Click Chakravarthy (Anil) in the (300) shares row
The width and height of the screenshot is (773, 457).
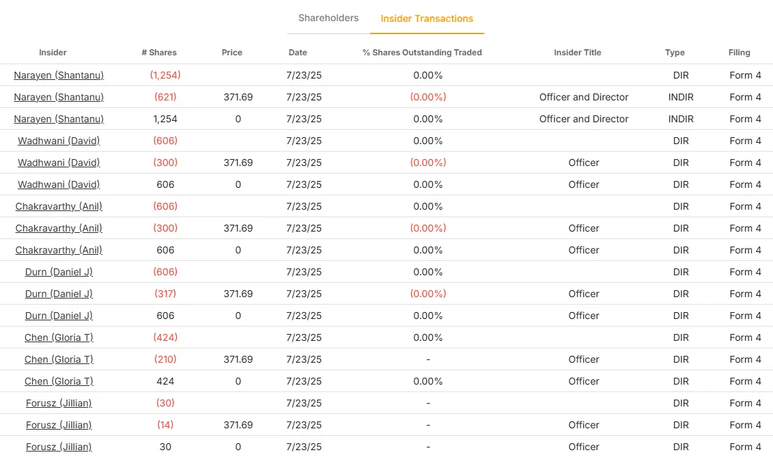pyautogui.click(x=59, y=228)
